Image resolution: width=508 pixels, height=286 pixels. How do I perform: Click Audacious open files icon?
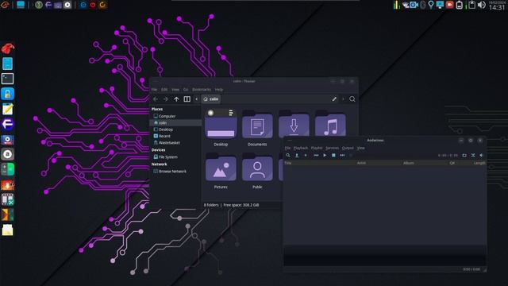(296, 156)
